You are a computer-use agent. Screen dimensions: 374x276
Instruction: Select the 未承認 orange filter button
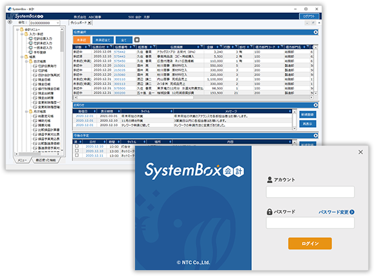tap(81, 40)
